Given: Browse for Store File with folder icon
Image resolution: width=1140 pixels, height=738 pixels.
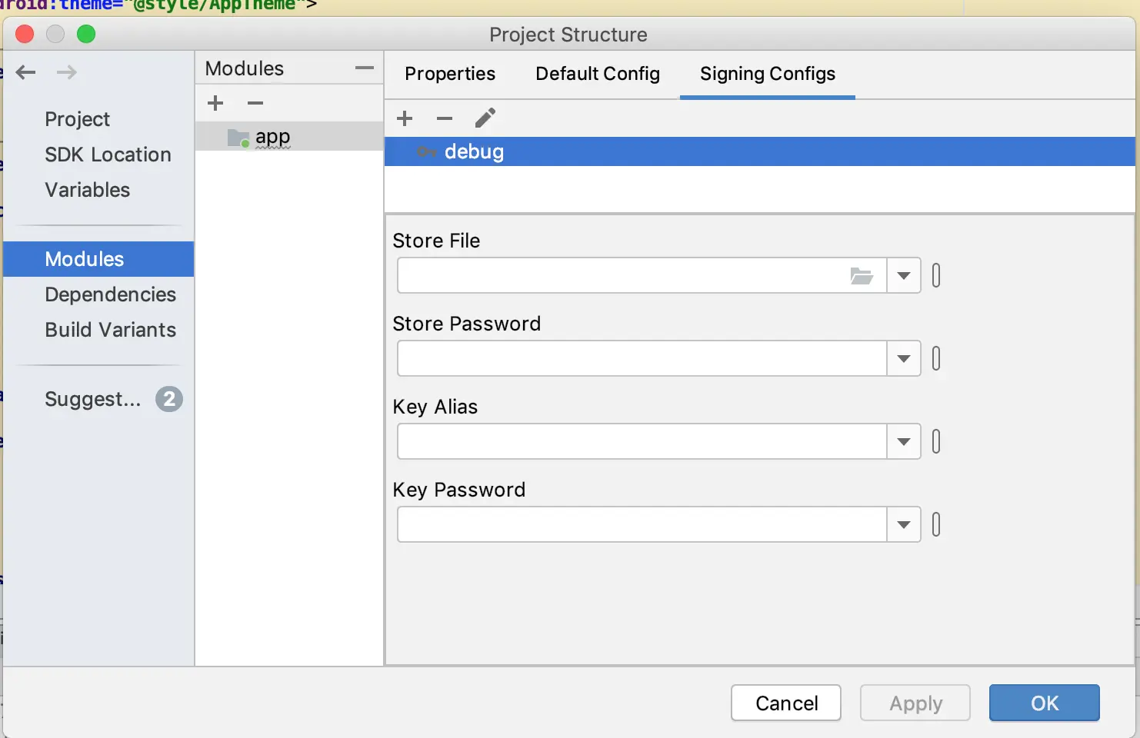Looking at the screenshot, I should [862, 276].
